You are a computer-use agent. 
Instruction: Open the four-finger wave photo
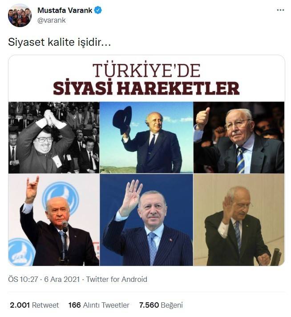click(146, 220)
